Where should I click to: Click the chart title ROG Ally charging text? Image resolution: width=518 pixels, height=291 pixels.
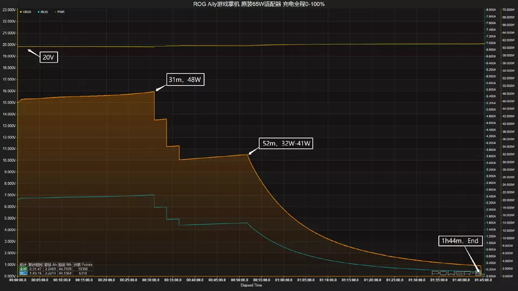[x=258, y=4]
